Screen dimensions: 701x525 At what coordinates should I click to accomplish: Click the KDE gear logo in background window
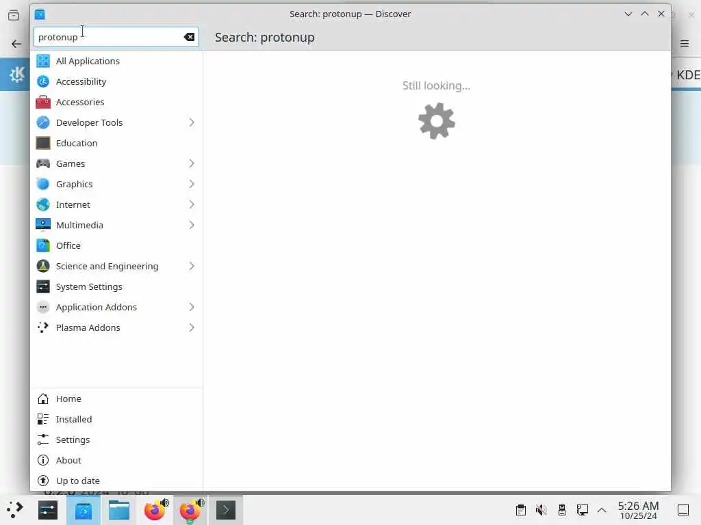coord(17,74)
